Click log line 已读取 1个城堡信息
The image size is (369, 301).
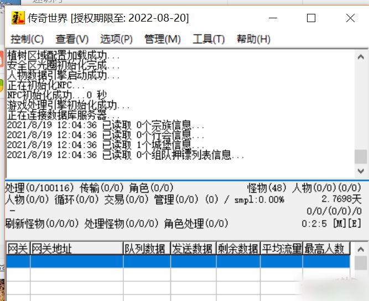click(106, 145)
